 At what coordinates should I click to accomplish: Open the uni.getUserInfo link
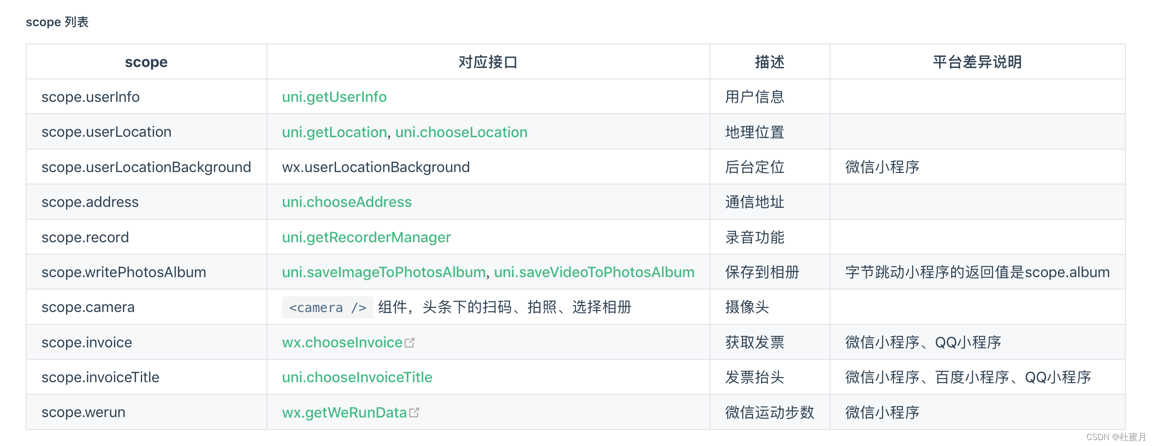click(x=334, y=97)
